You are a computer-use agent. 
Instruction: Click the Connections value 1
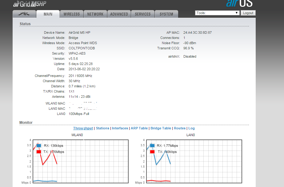(x=184, y=38)
